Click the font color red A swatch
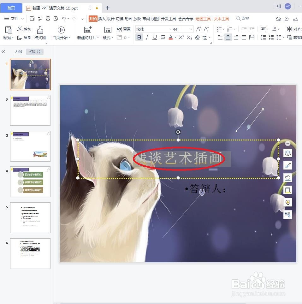 (171, 37)
